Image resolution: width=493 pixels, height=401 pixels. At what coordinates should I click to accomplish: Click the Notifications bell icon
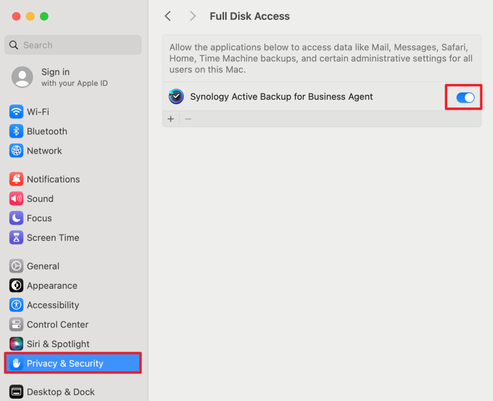16,179
